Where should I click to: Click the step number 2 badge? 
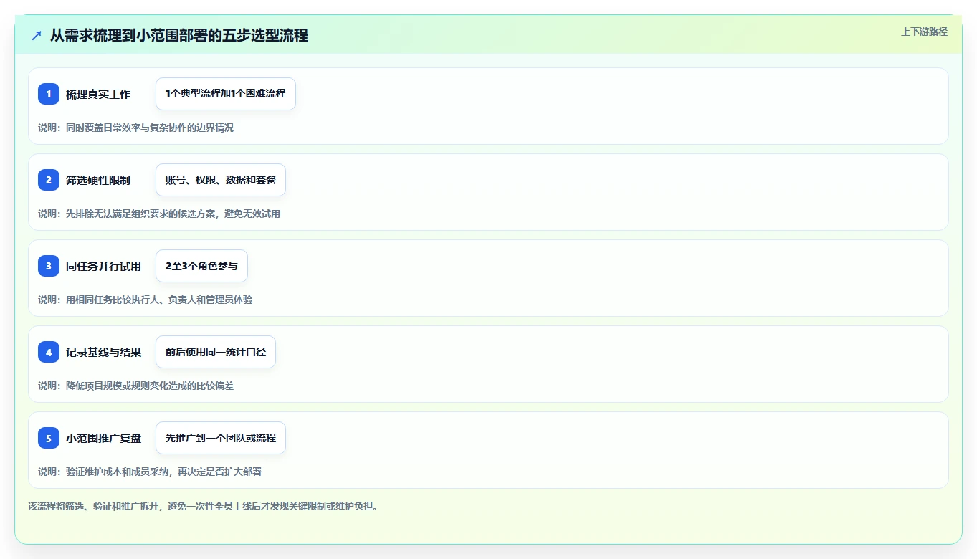coord(49,180)
